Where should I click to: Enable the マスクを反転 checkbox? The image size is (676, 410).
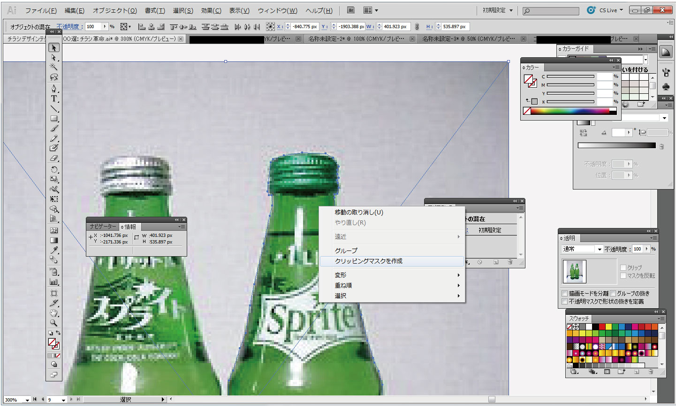coord(623,275)
